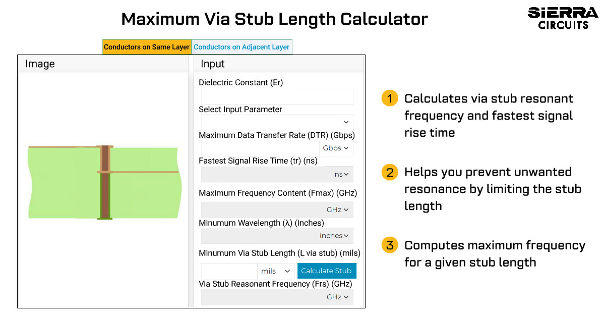This screenshot has height=317, width=605.
Task: Click the Fastest Signal Rise Time field
Action: pos(266,174)
